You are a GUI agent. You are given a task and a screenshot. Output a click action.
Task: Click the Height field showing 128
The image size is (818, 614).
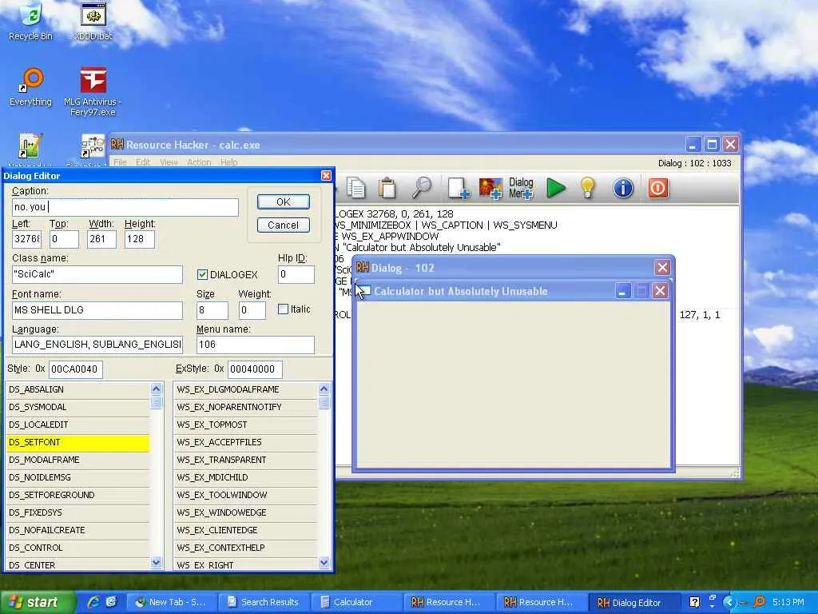[139, 239]
